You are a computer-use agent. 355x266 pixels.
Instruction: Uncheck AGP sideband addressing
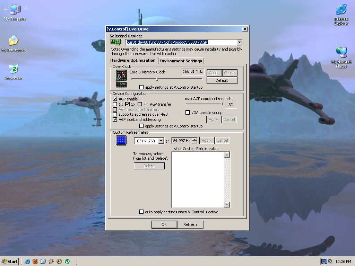coord(115,119)
